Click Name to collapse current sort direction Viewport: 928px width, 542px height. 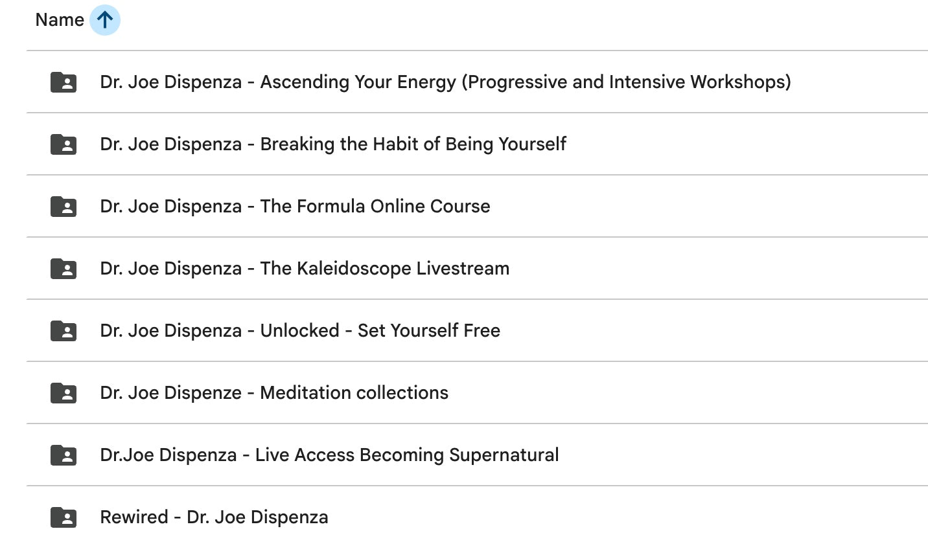tap(58, 19)
